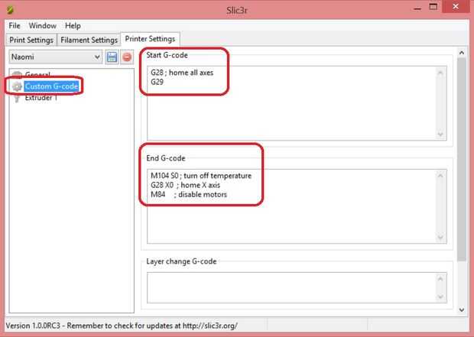Close the Slic3r window

(456, 7)
